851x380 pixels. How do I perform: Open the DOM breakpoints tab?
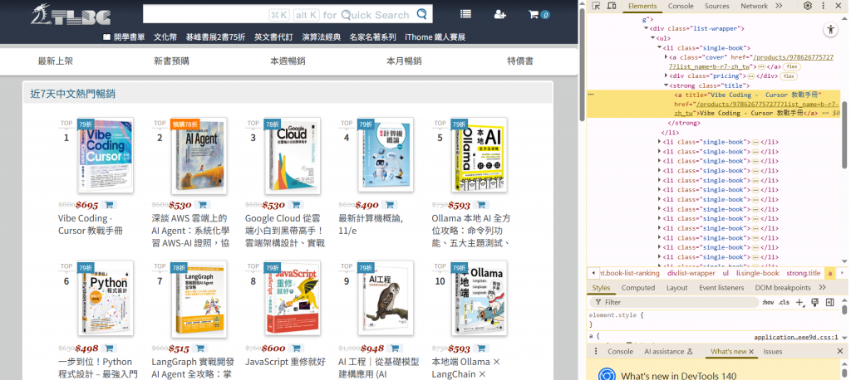click(x=783, y=288)
